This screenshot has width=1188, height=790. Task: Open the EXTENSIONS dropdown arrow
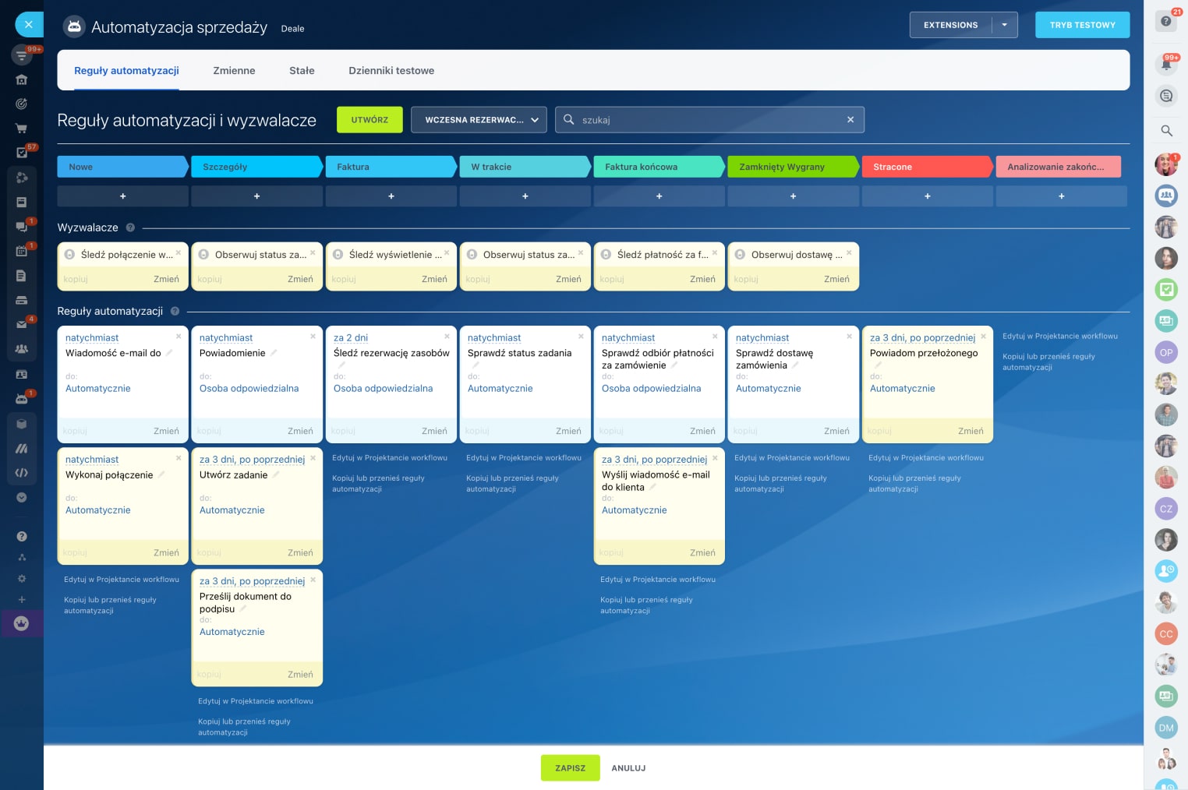[x=1004, y=25]
